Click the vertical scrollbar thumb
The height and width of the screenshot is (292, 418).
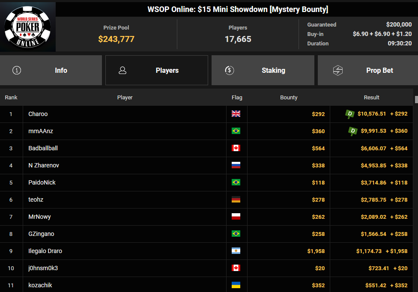pos(416,99)
